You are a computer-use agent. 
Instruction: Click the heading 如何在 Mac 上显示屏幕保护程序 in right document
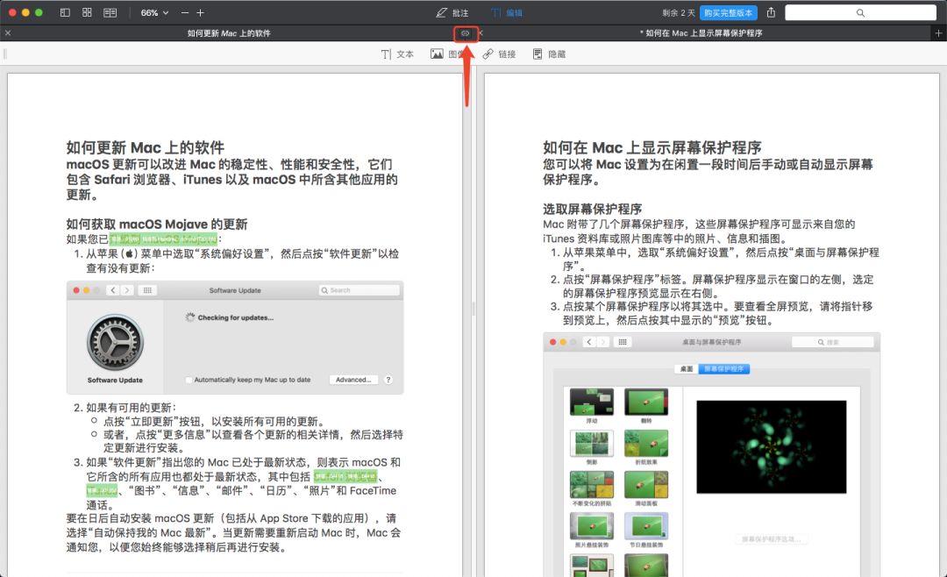coord(652,148)
